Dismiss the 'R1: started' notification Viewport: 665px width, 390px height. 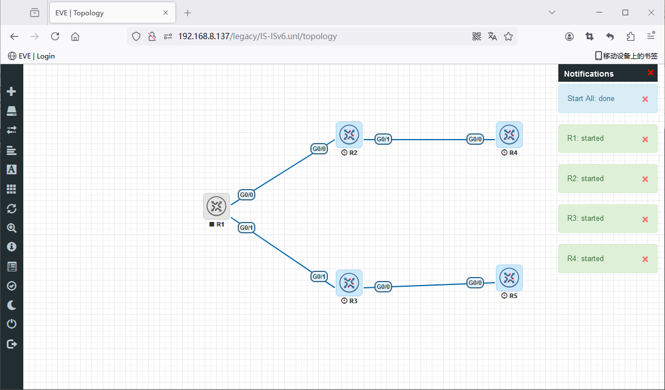tap(645, 139)
